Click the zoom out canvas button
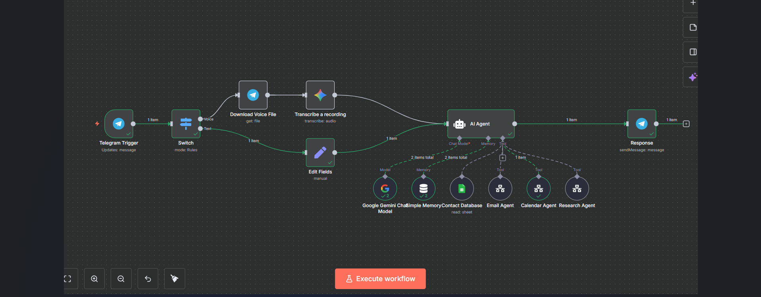 [x=121, y=279]
